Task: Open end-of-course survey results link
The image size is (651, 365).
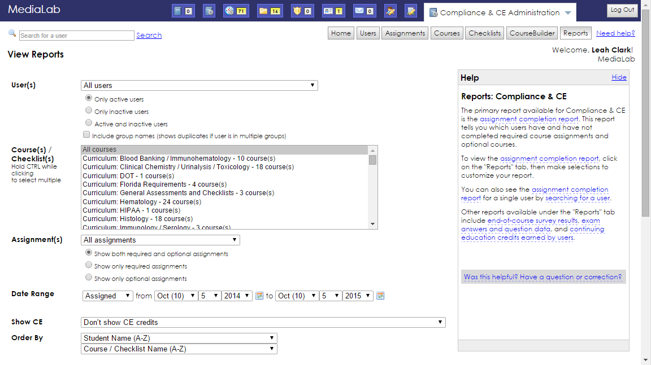Action: pyautogui.click(x=532, y=221)
